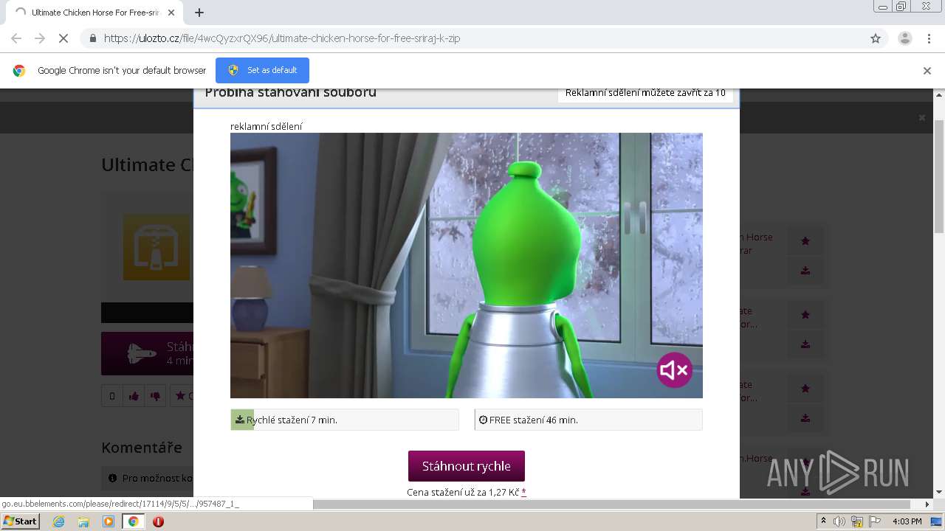The image size is (945, 531).
Task: Click the zip archive file icon
Action: 157,247
